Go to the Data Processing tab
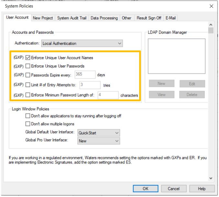219x197 pixels. click(x=104, y=18)
